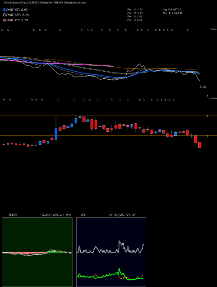Click the blue DOW ST legend swatch
The height and width of the screenshot is (287, 217).
pyautogui.click(x=4, y=10)
